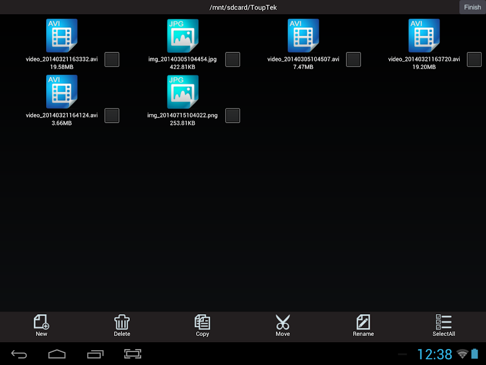Tap the file name img_20140305104454.jpg
Screen dimensions: 486x365
pyautogui.click(x=182, y=59)
